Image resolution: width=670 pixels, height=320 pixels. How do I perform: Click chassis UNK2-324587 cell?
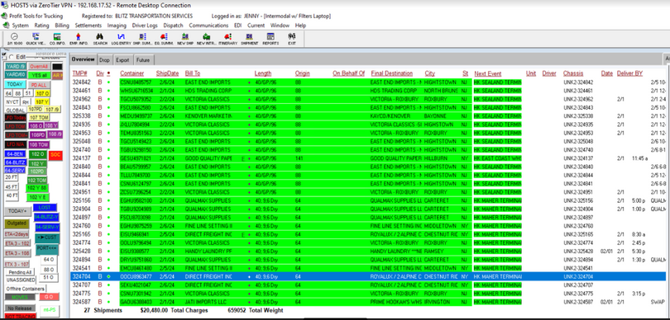[x=578, y=302]
